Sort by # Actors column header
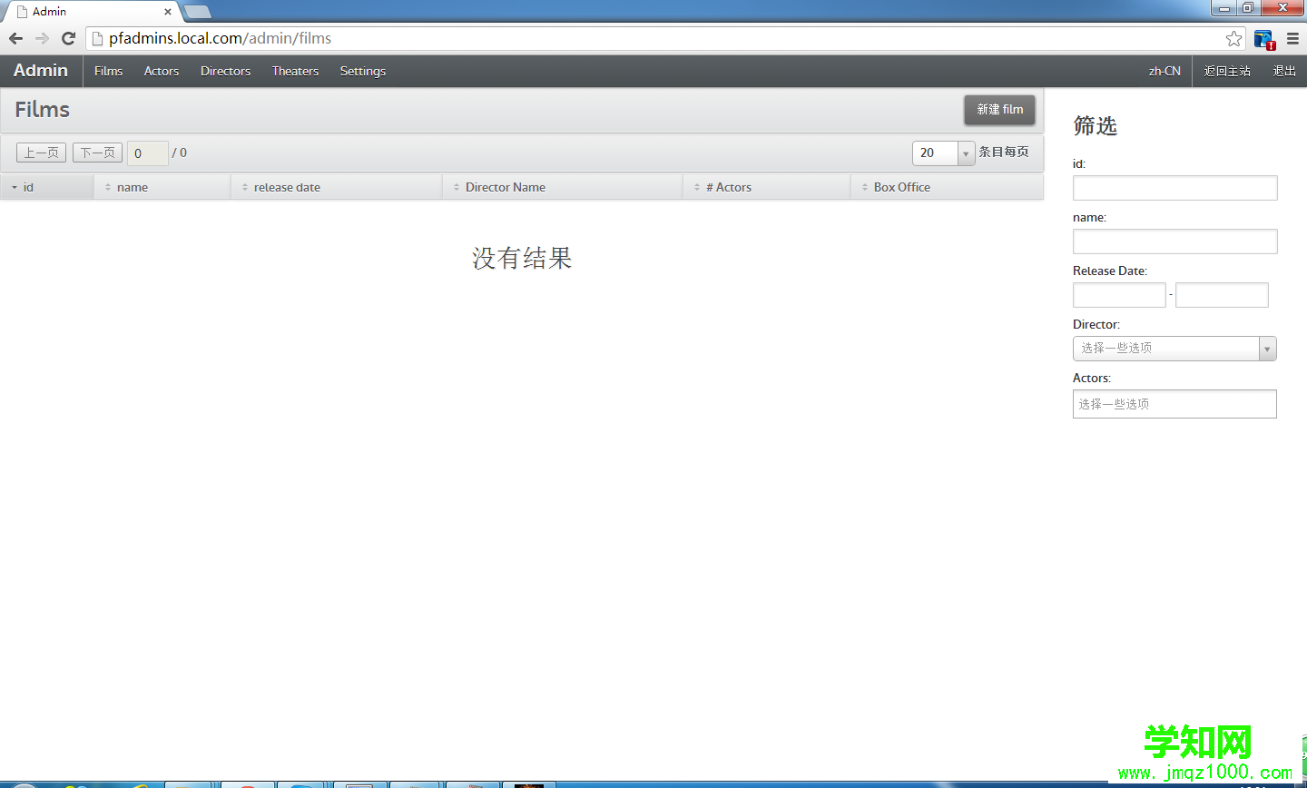Viewport: 1307px width, 788px height. (767, 187)
